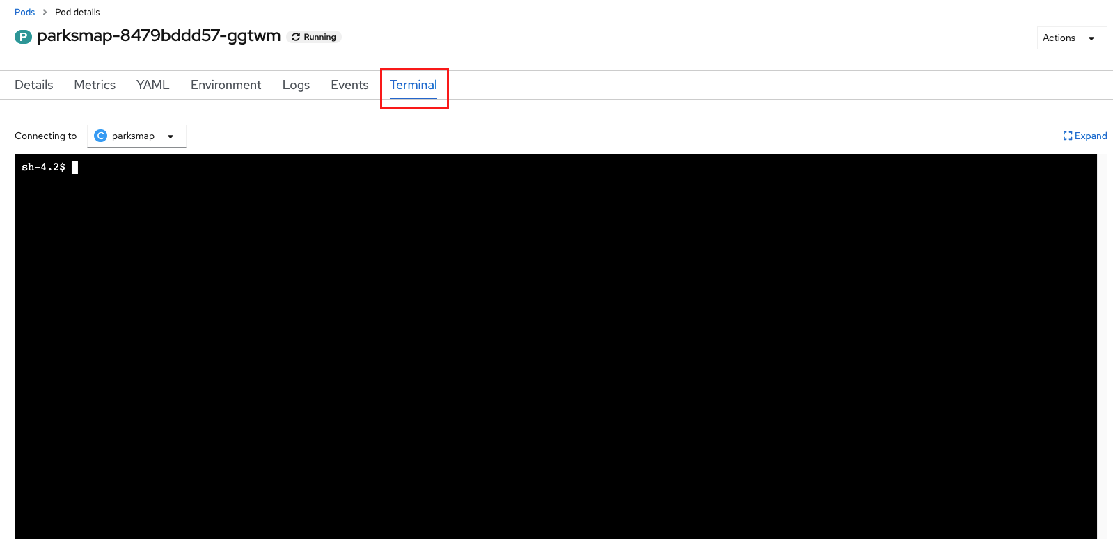Viewport: 1113px width, 542px height.
Task: Navigate to Pods via breadcrumb link
Action: (x=24, y=13)
